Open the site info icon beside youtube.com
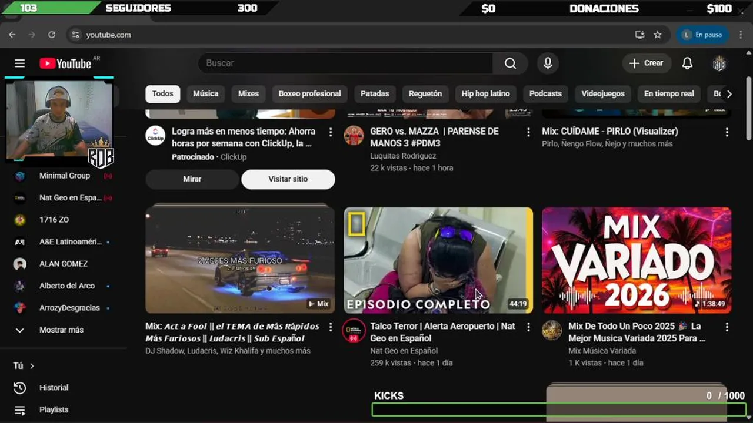This screenshot has width=753, height=423. click(x=75, y=35)
